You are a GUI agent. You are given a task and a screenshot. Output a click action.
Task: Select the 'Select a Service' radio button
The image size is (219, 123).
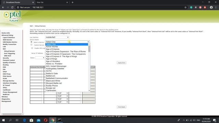pyautogui.click(x=31, y=42)
